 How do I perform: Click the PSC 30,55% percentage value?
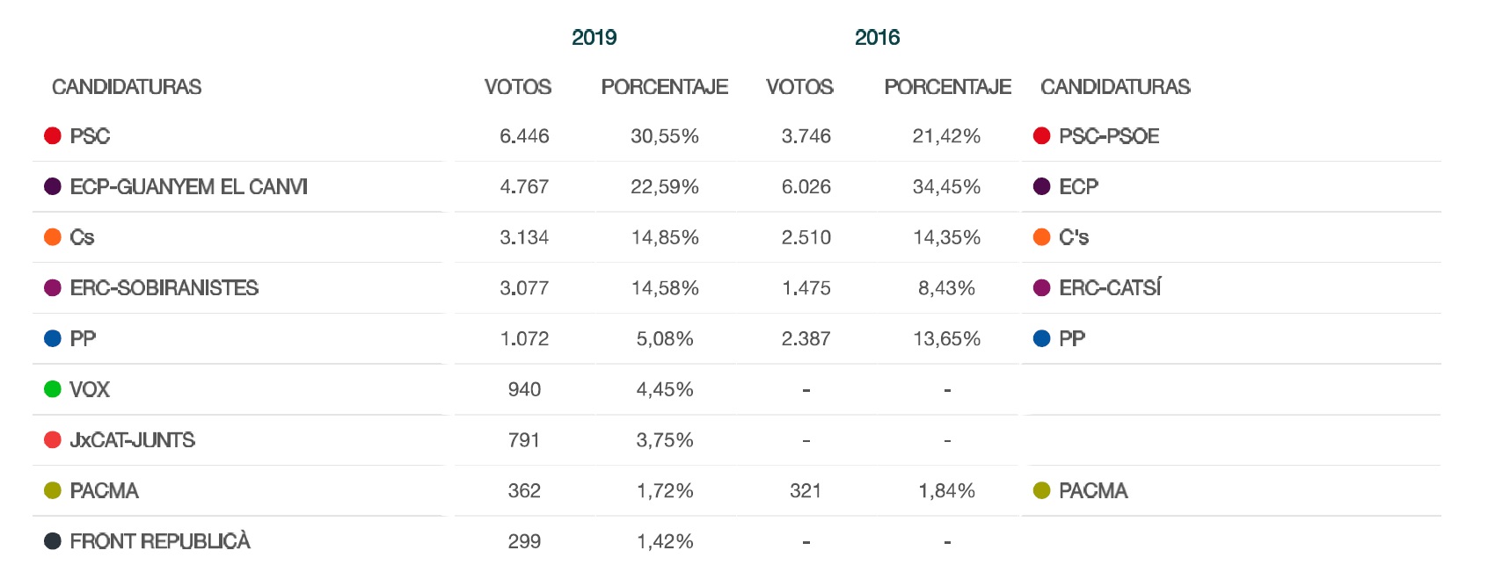tap(665, 136)
